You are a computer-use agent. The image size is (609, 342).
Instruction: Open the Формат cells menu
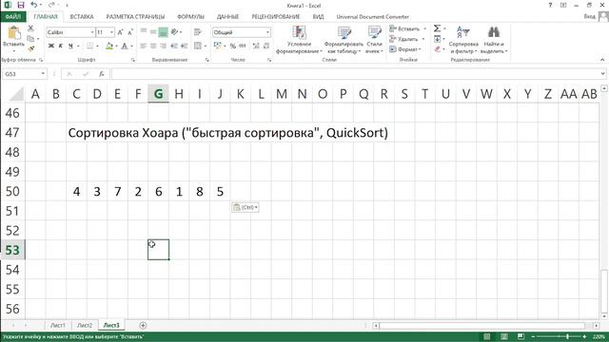pyautogui.click(x=405, y=49)
